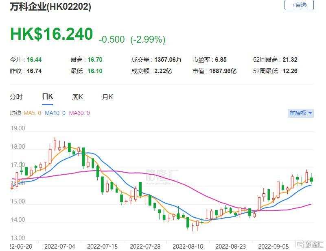
Task: Click the 52周最高 value 21.32
Action: point(290,60)
